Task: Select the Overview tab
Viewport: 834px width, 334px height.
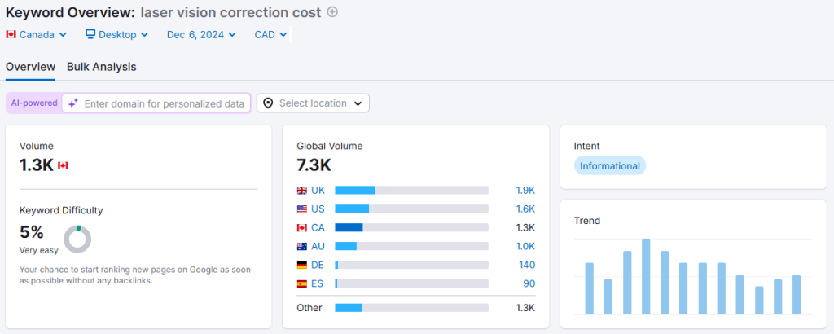Action: [30, 67]
